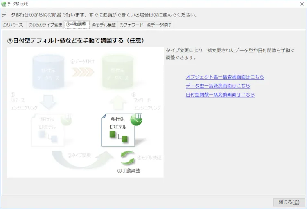Click the データ移行ナビ title bar app icon
Screen dimensions: 307x209
coord(4,4)
